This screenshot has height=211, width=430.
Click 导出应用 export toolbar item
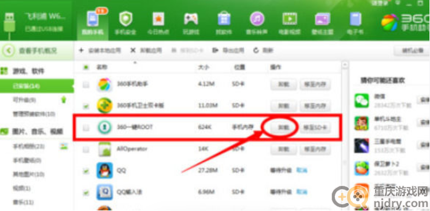tap(228, 50)
